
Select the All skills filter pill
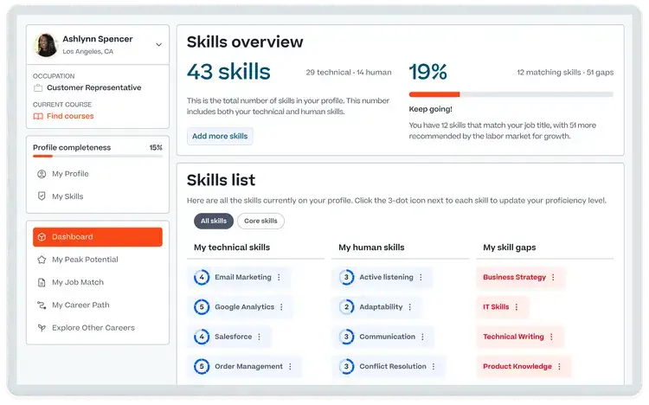[213, 222]
